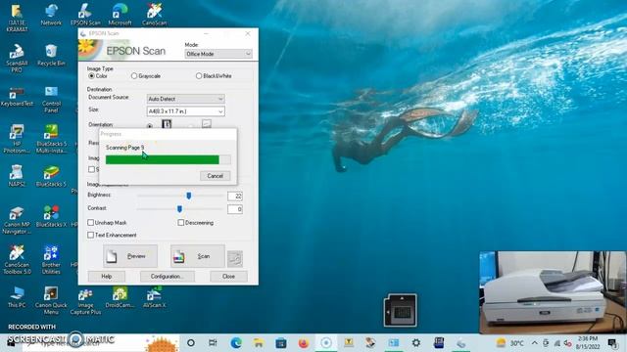
Task: Open Settings gear on the taskbar
Action: (415, 343)
